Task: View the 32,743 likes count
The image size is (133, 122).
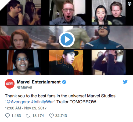Action: coord(61,116)
